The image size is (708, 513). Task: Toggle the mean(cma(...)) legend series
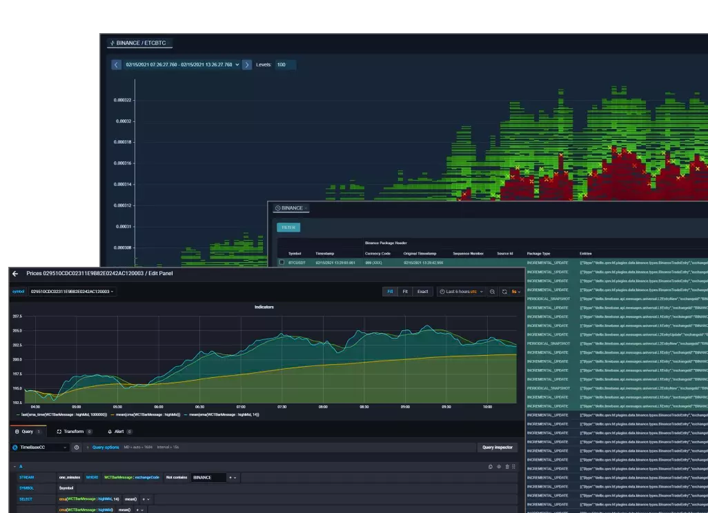[x=146, y=414]
